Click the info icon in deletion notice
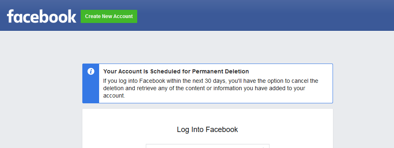Screen dimensions: 394x148 point(91,71)
